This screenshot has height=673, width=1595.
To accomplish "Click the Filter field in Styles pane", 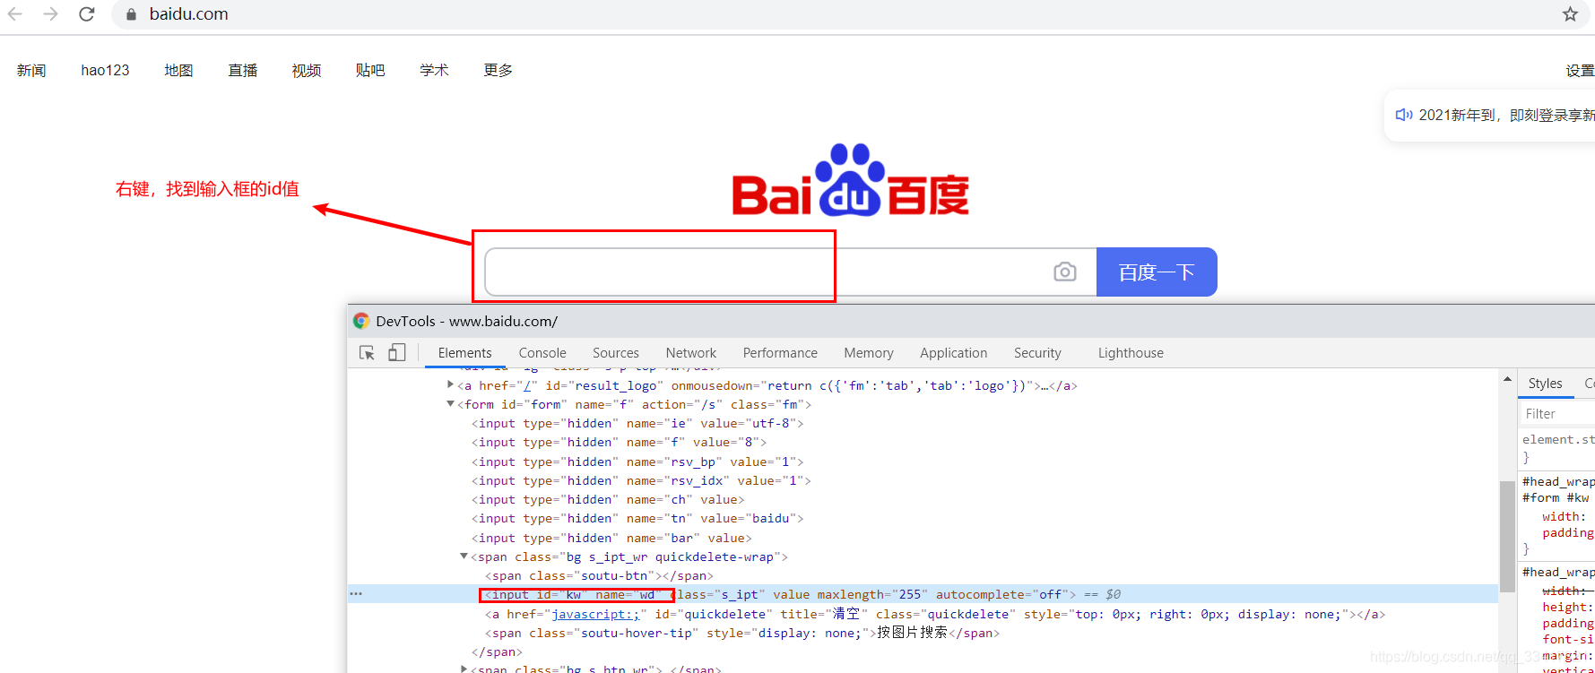I will click(1558, 413).
